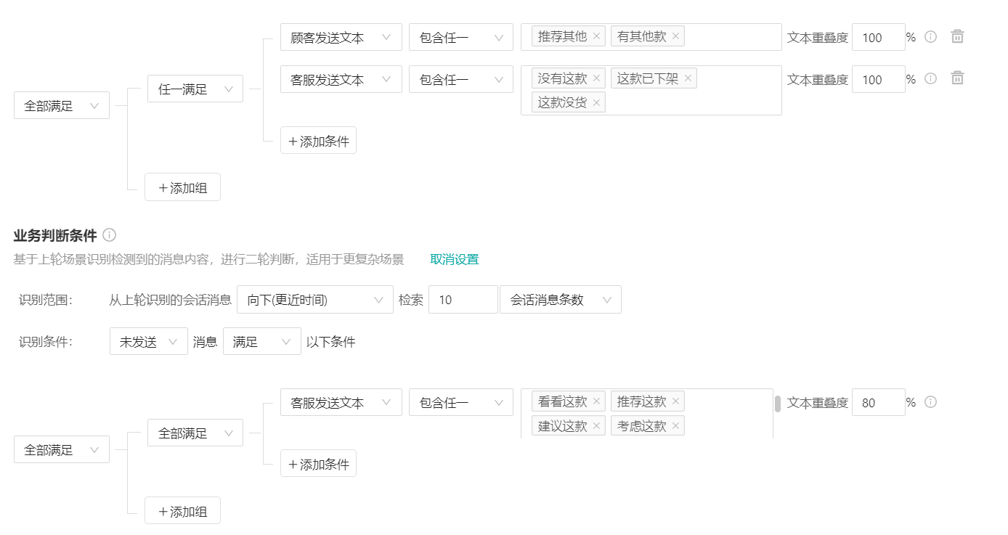The height and width of the screenshot is (535, 1008).
Task: Remove the 推荐其他 tag
Action: (x=596, y=36)
